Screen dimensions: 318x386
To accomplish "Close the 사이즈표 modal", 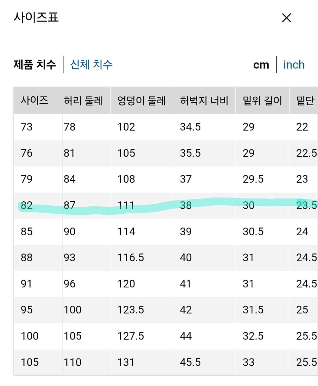I will click(287, 18).
